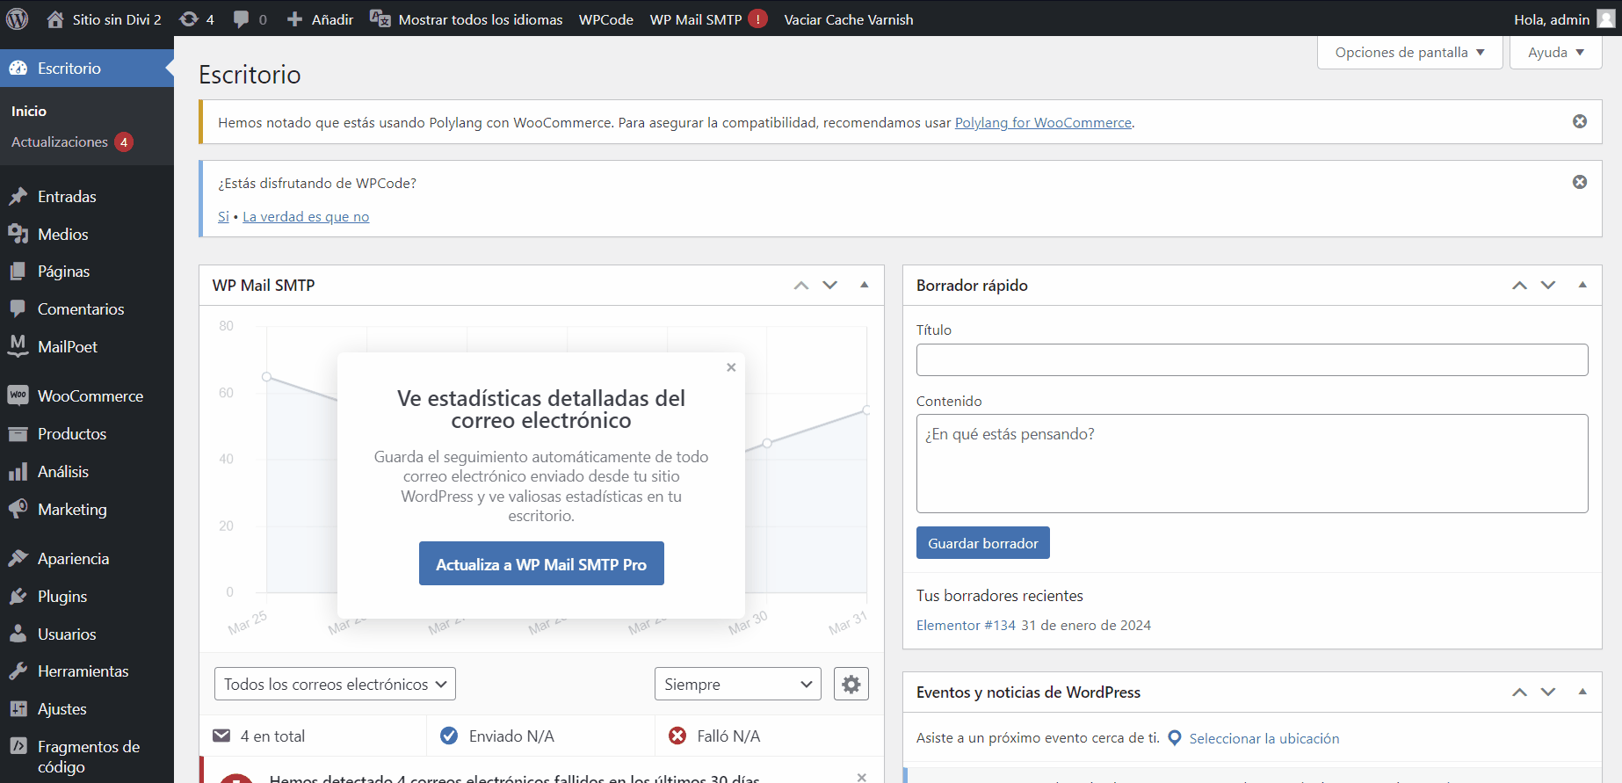This screenshot has height=783, width=1622.
Task: Open the updates icon in admin bar
Action: (189, 19)
